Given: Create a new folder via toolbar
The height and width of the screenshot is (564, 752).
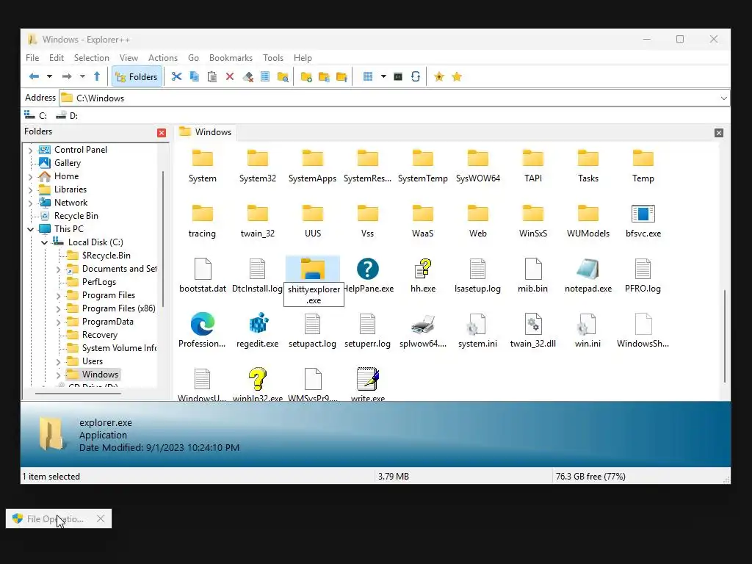Looking at the screenshot, I should click(x=306, y=76).
